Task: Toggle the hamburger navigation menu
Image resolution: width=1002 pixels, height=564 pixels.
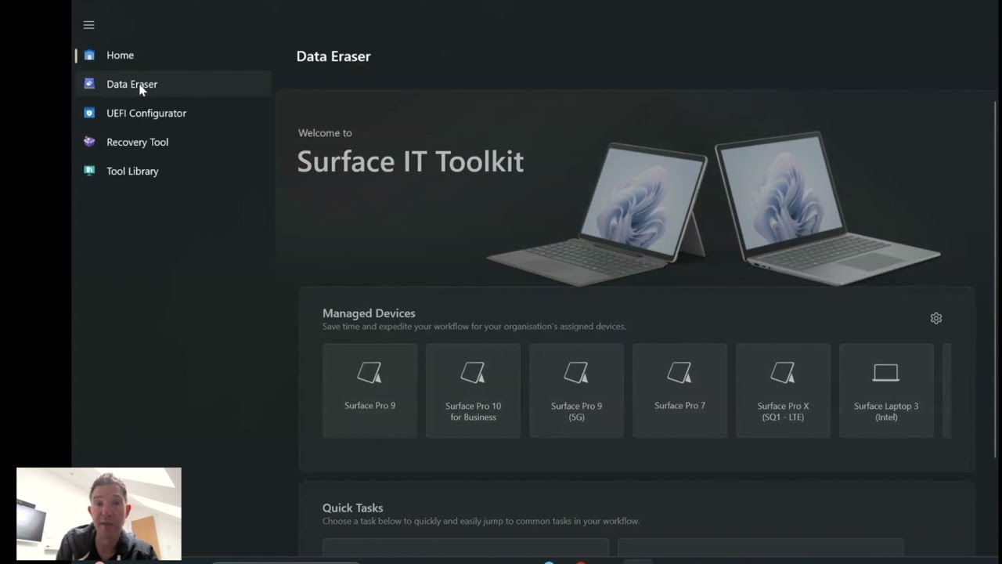Action: (88, 25)
